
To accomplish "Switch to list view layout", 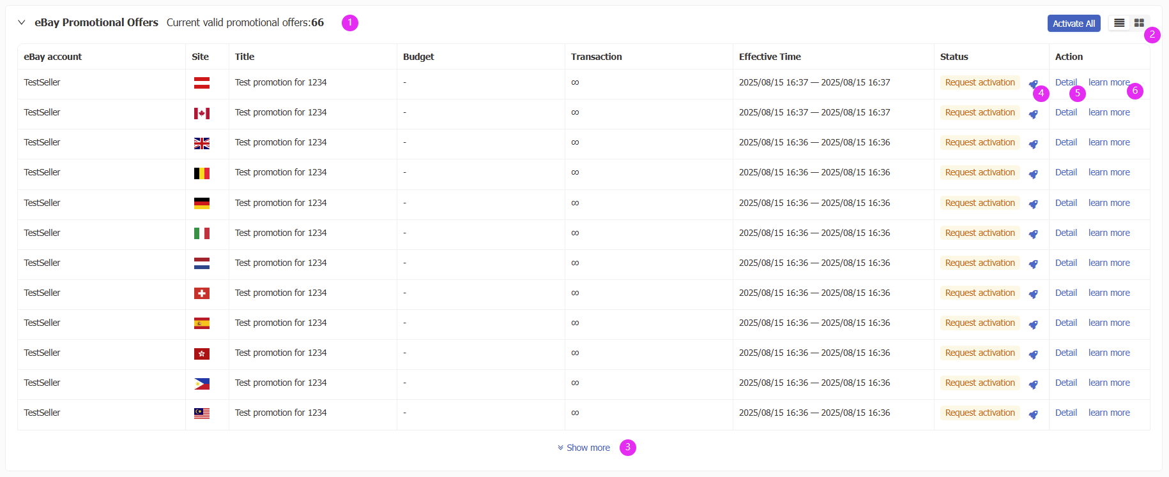I will coord(1119,23).
